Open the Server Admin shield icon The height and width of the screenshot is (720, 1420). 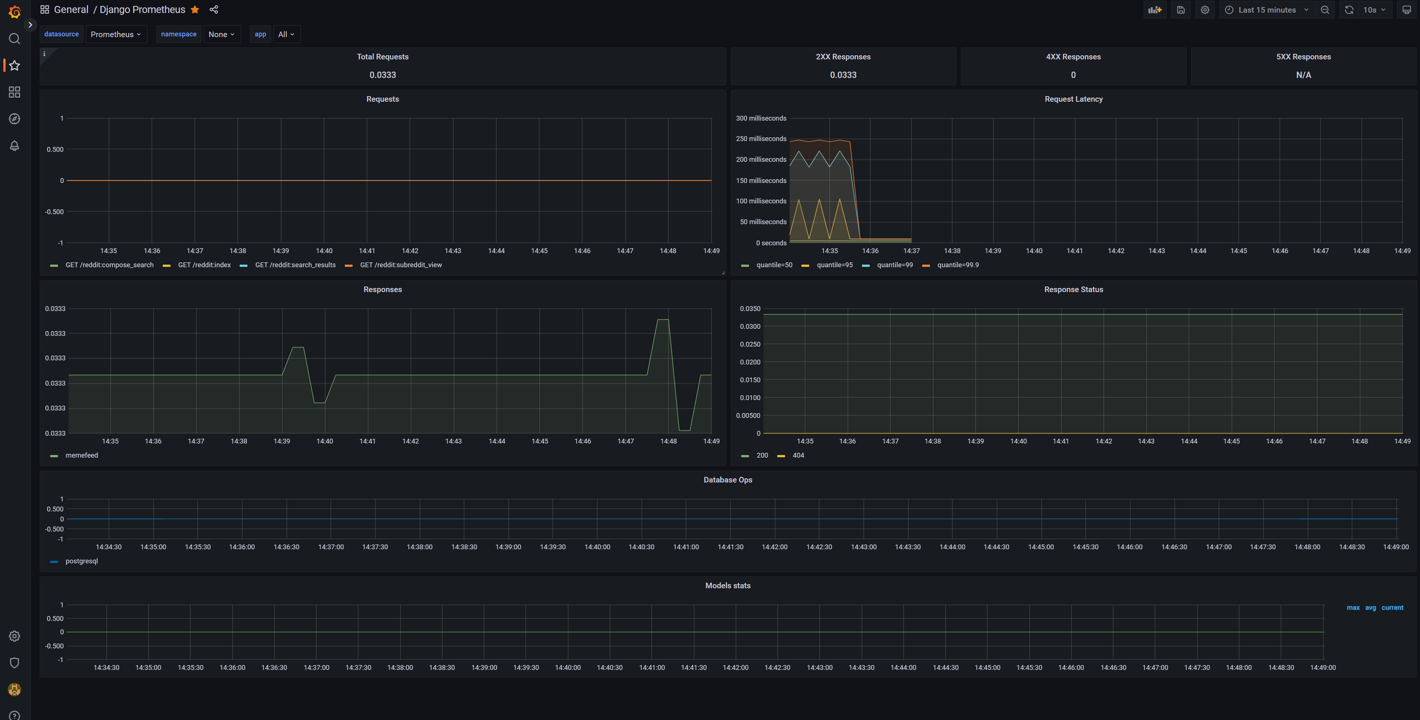(x=15, y=663)
